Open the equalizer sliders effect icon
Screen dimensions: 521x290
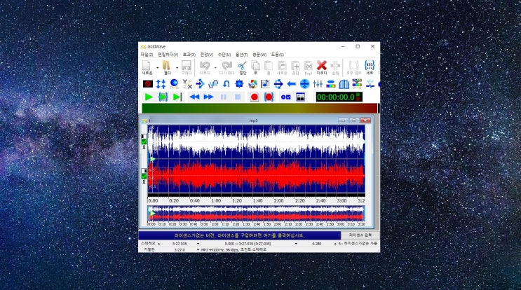pyautogui.click(x=318, y=84)
